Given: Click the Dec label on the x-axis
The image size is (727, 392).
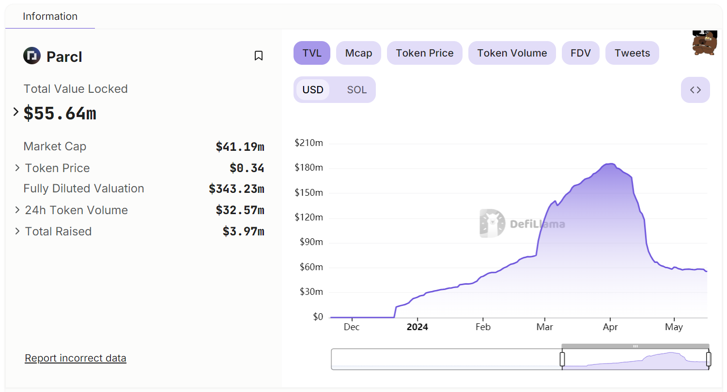Looking at the screenshot, I should coord(352,327).
